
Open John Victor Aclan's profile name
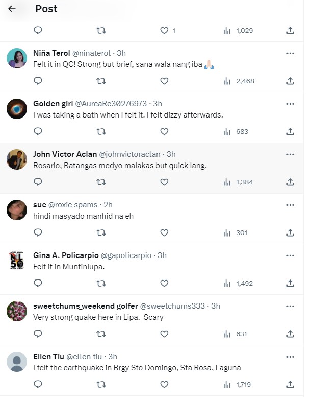pyautogui.click(x=64, y=154)
